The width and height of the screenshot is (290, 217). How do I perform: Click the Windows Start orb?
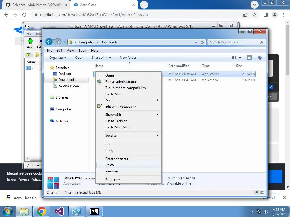tap(7, 211)
